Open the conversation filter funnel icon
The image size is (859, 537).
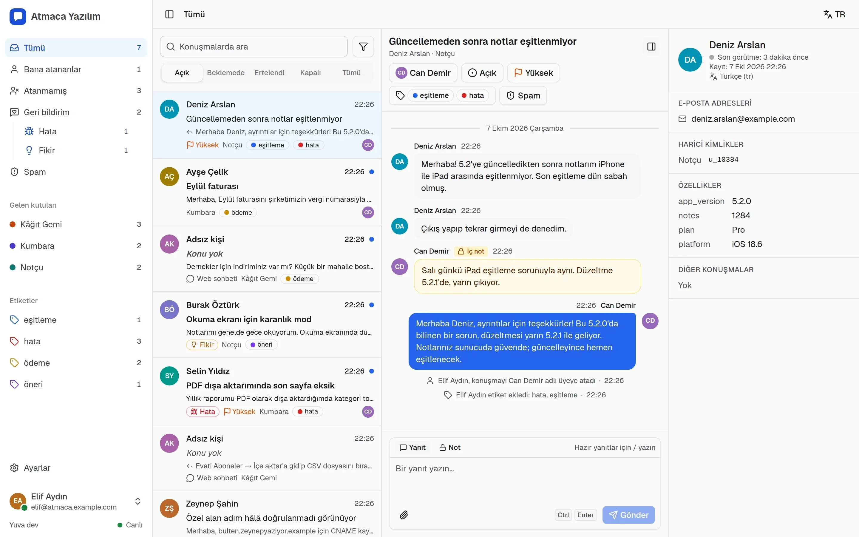click(x=363, y=47)
